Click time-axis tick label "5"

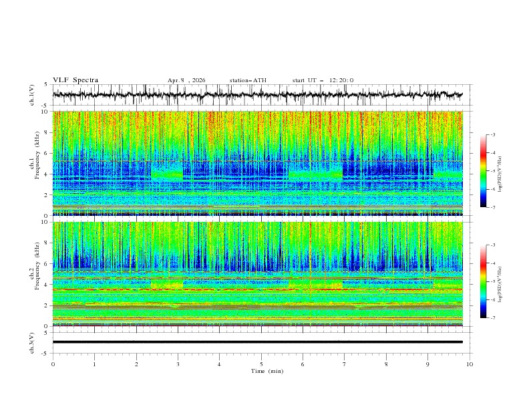click(261, 364)
